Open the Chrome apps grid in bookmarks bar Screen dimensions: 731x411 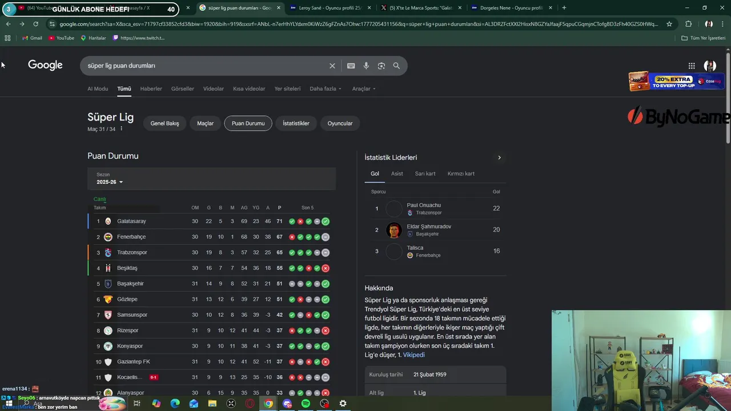[7, 38]
